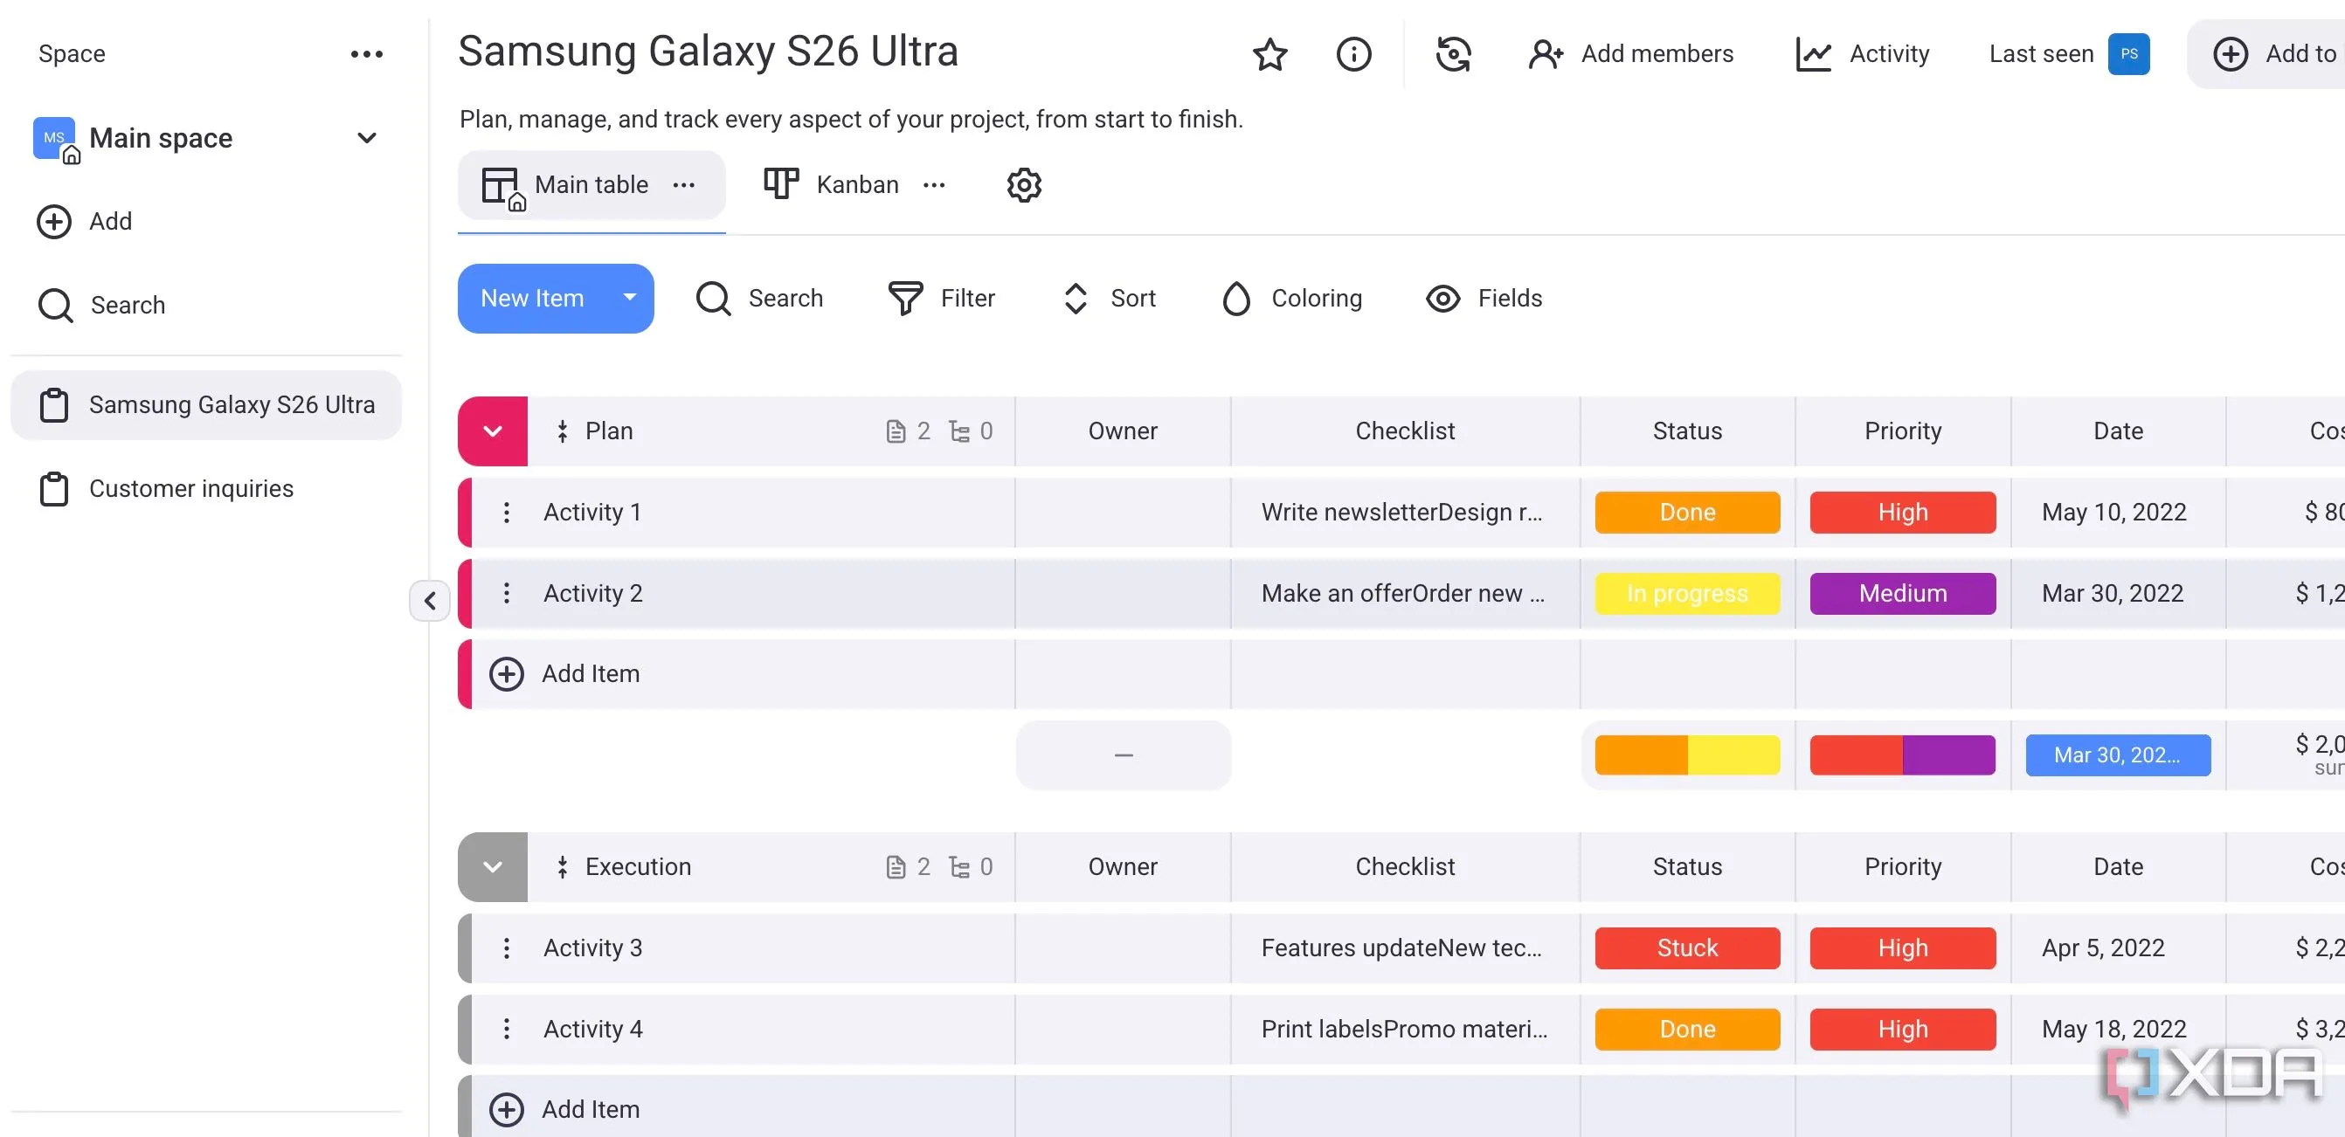Click the Activity 1 item name
Image resolution: width=2345 pixels, height=1137 pixels.
pyautogui.click(x=592, y=513)
